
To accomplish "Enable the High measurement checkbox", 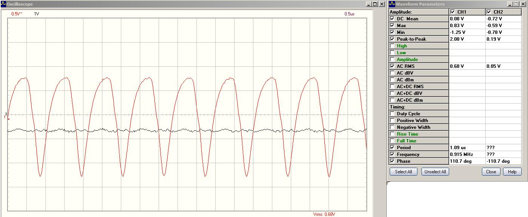I will coord(392,46).
